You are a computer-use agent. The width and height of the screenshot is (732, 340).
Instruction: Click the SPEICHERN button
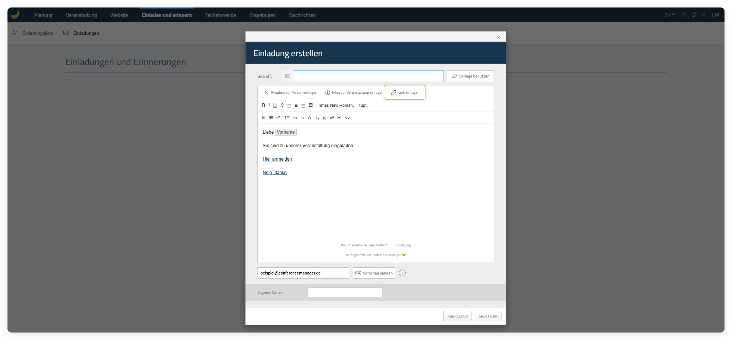(x=488, y=316)
